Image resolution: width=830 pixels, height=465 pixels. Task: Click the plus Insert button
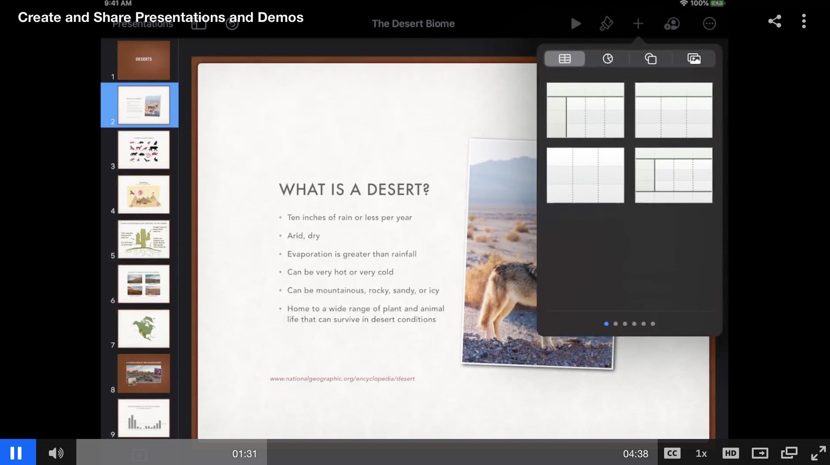point(638,24)
